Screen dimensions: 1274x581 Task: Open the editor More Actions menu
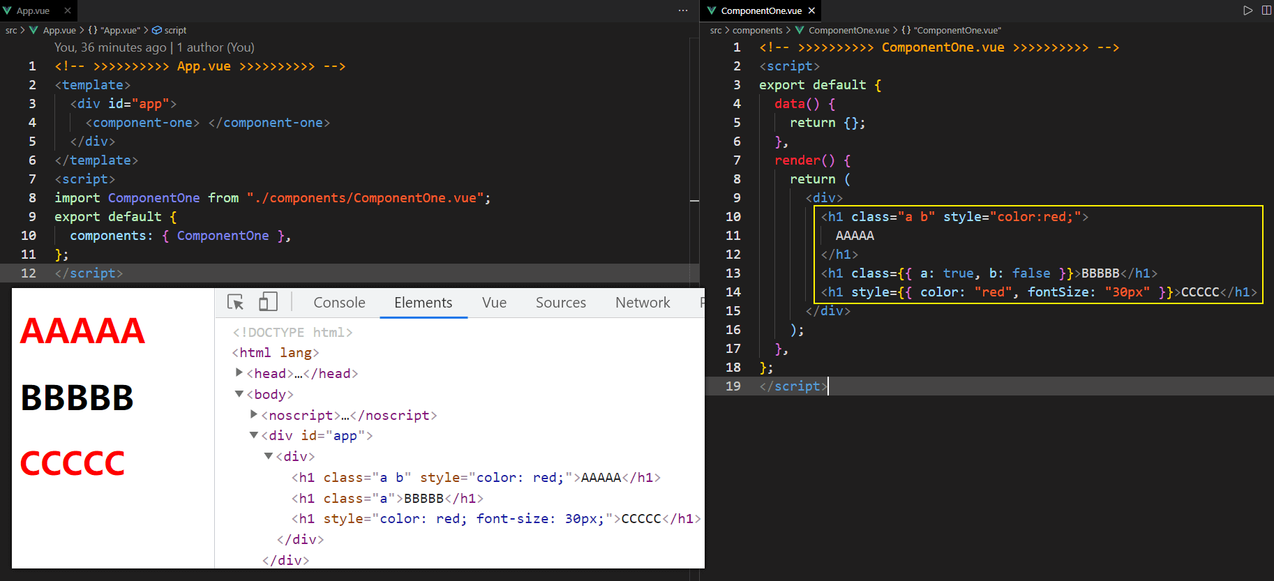point(683,10)
